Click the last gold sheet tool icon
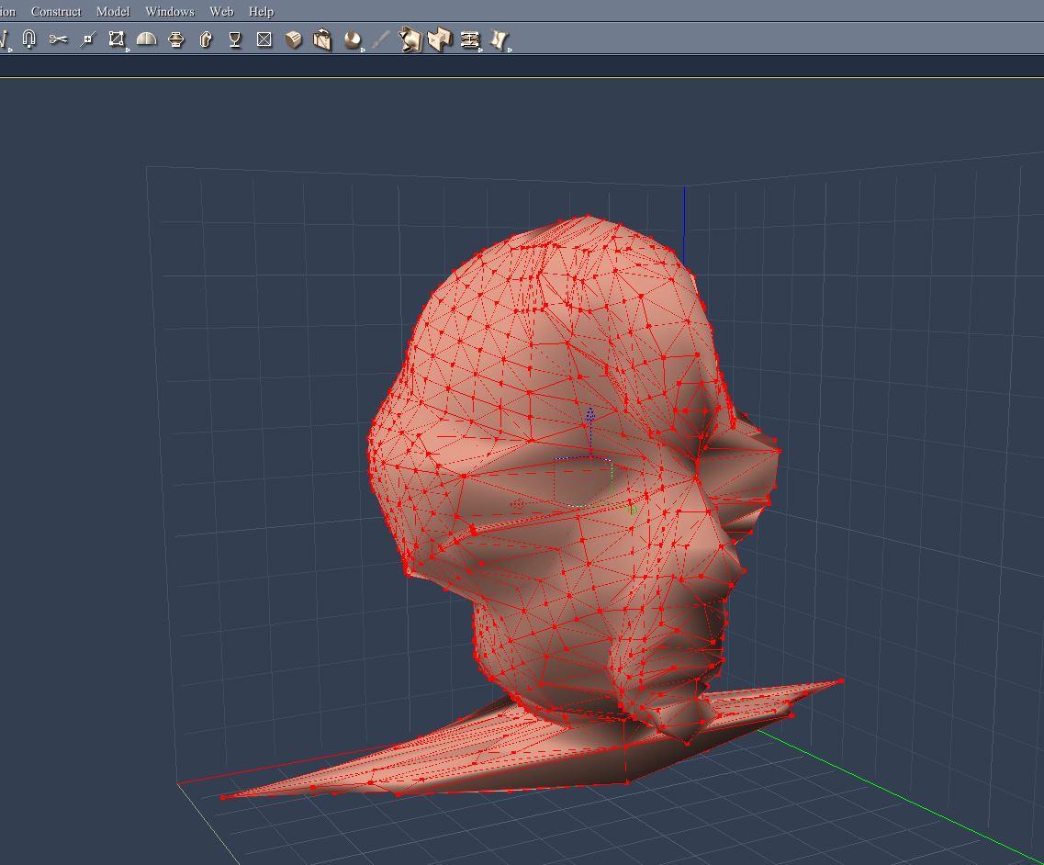The height and width of the screenshot is (865, 1044). pyautogui.click(x=500, y=40)
